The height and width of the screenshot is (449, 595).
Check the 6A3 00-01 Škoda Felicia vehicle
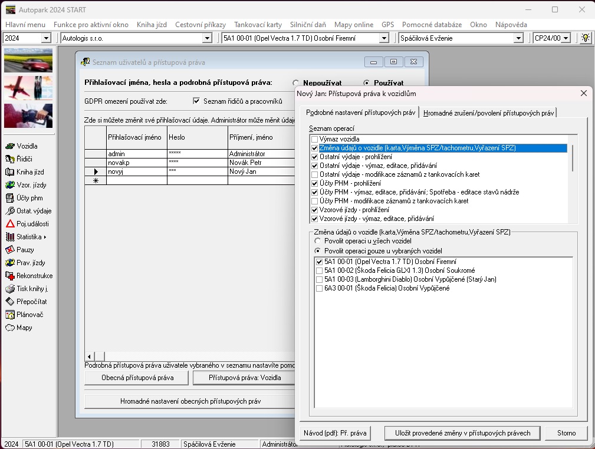click(319, 288)
